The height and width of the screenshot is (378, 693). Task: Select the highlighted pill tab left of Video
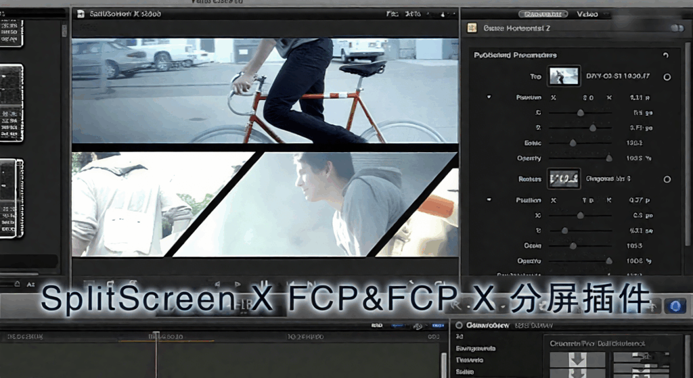pos(543,14)
